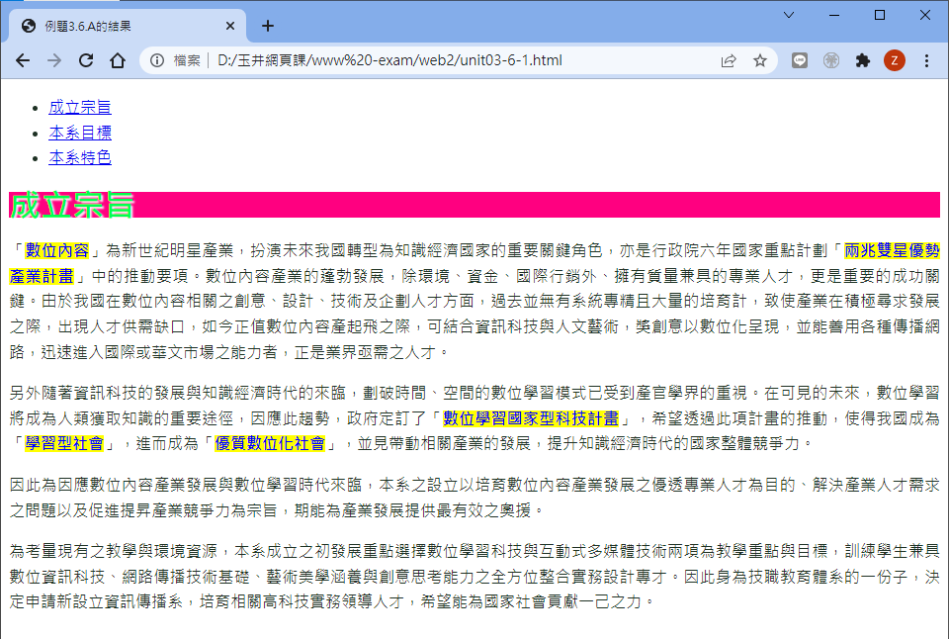View site information for this file
Viewport: 949px width, 639px height.
click(157, 60)
